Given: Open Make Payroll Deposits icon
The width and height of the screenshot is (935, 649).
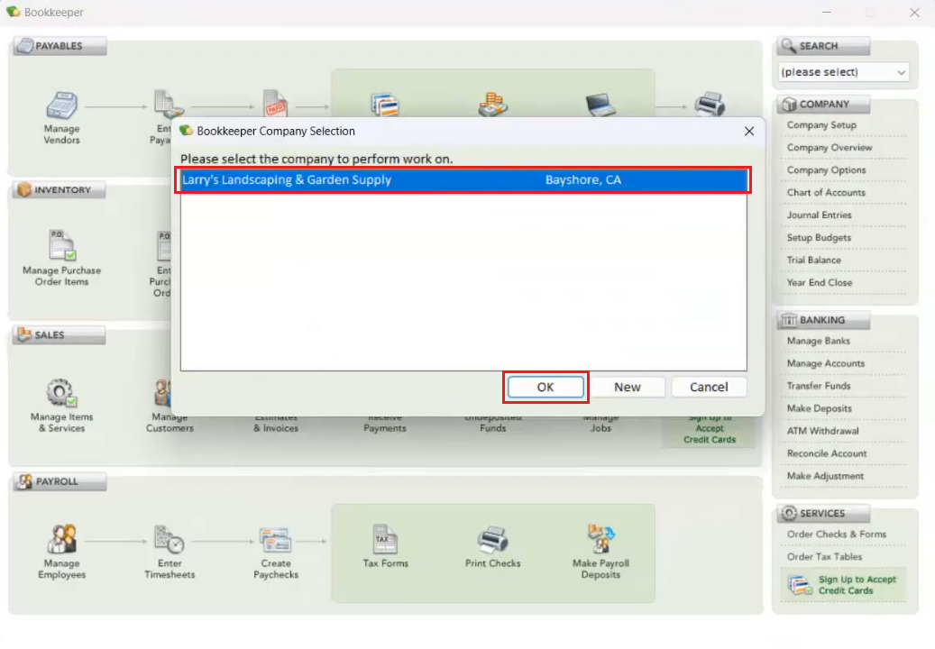Looking at the screenshot, I should 600,539.
